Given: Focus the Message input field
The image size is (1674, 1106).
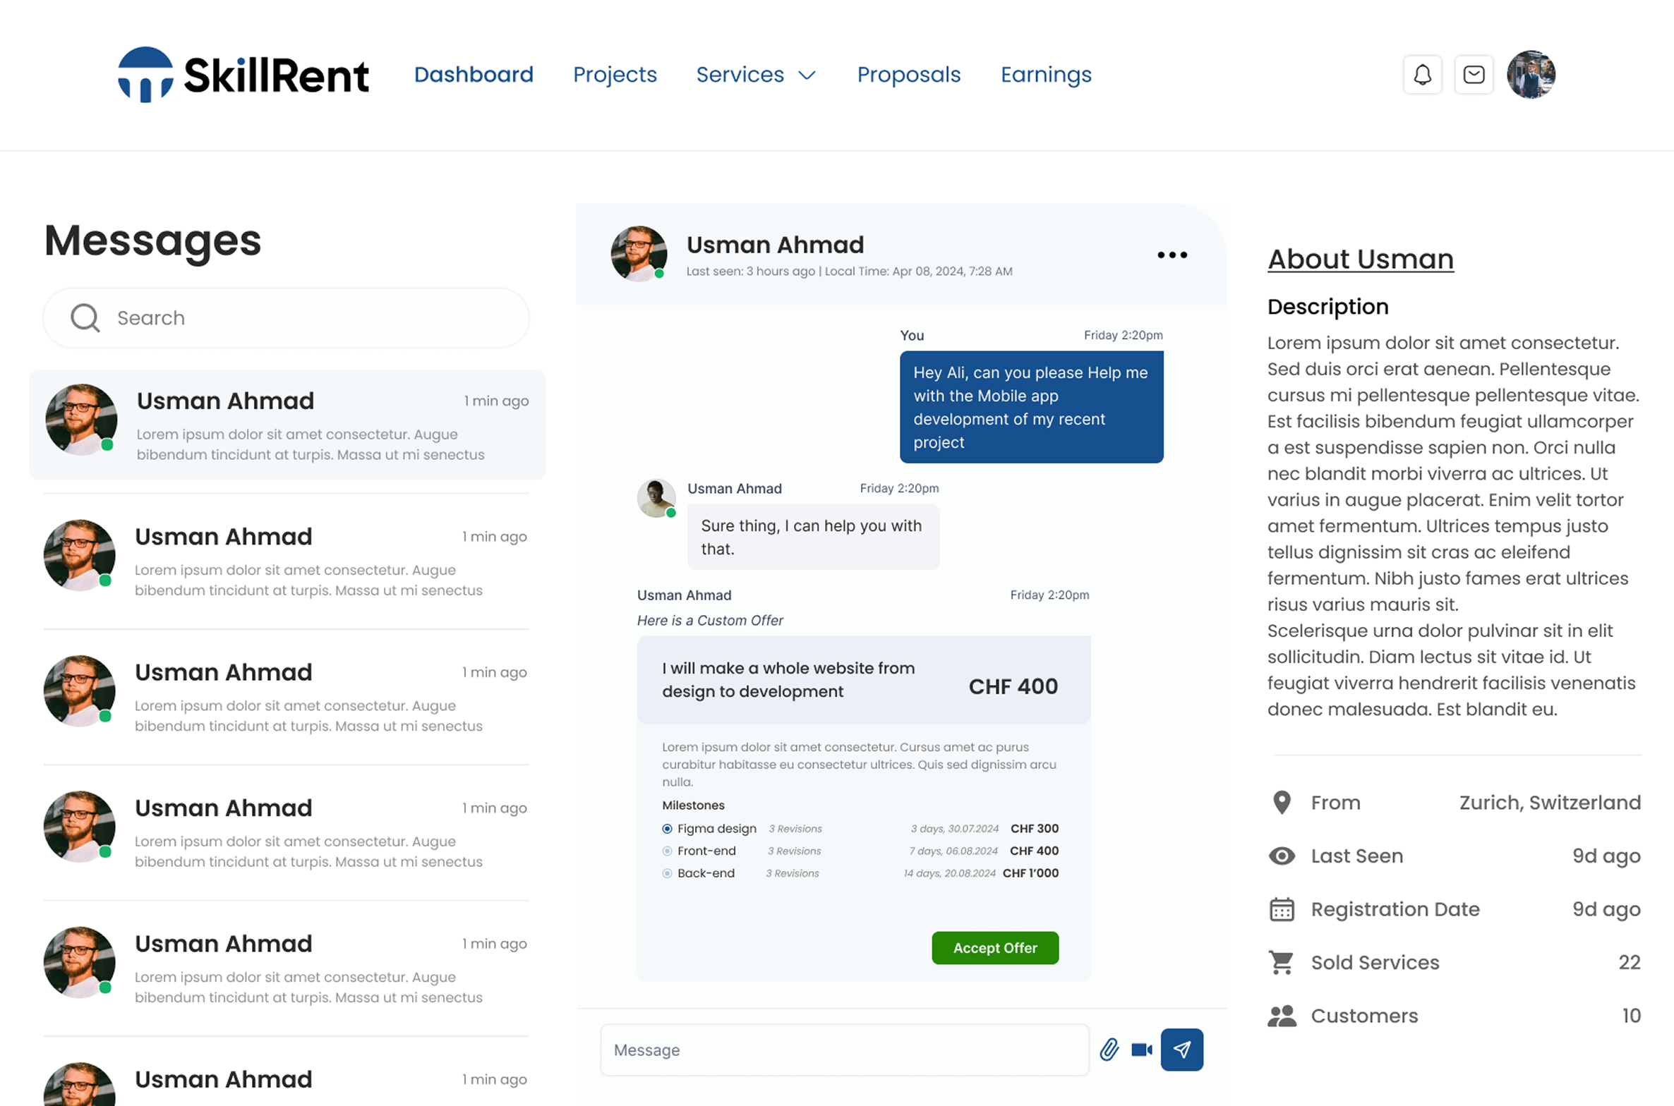Looking at the screenshot, I should coord(843,1050).
